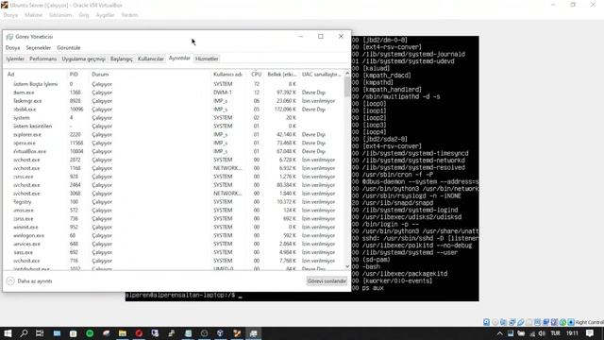Click process list scrollbar up arrow
This screenshot has height=340, width=604.
point(347,74)
